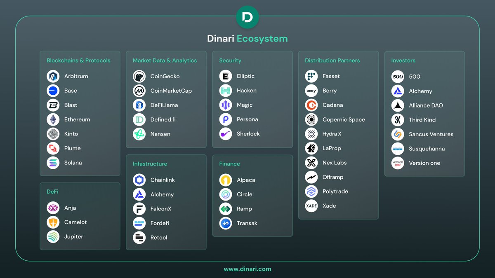Click the Sherlock logo icon
Screen dimensions: 495x278
point(226,134)
